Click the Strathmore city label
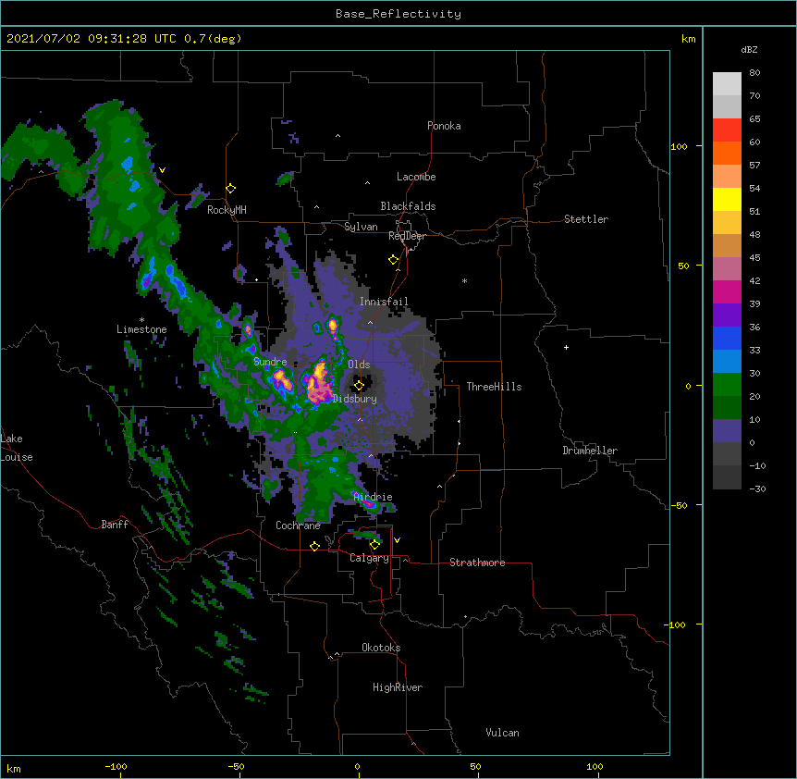This screenshot has width=797, height=779. [x=477, y=563]
